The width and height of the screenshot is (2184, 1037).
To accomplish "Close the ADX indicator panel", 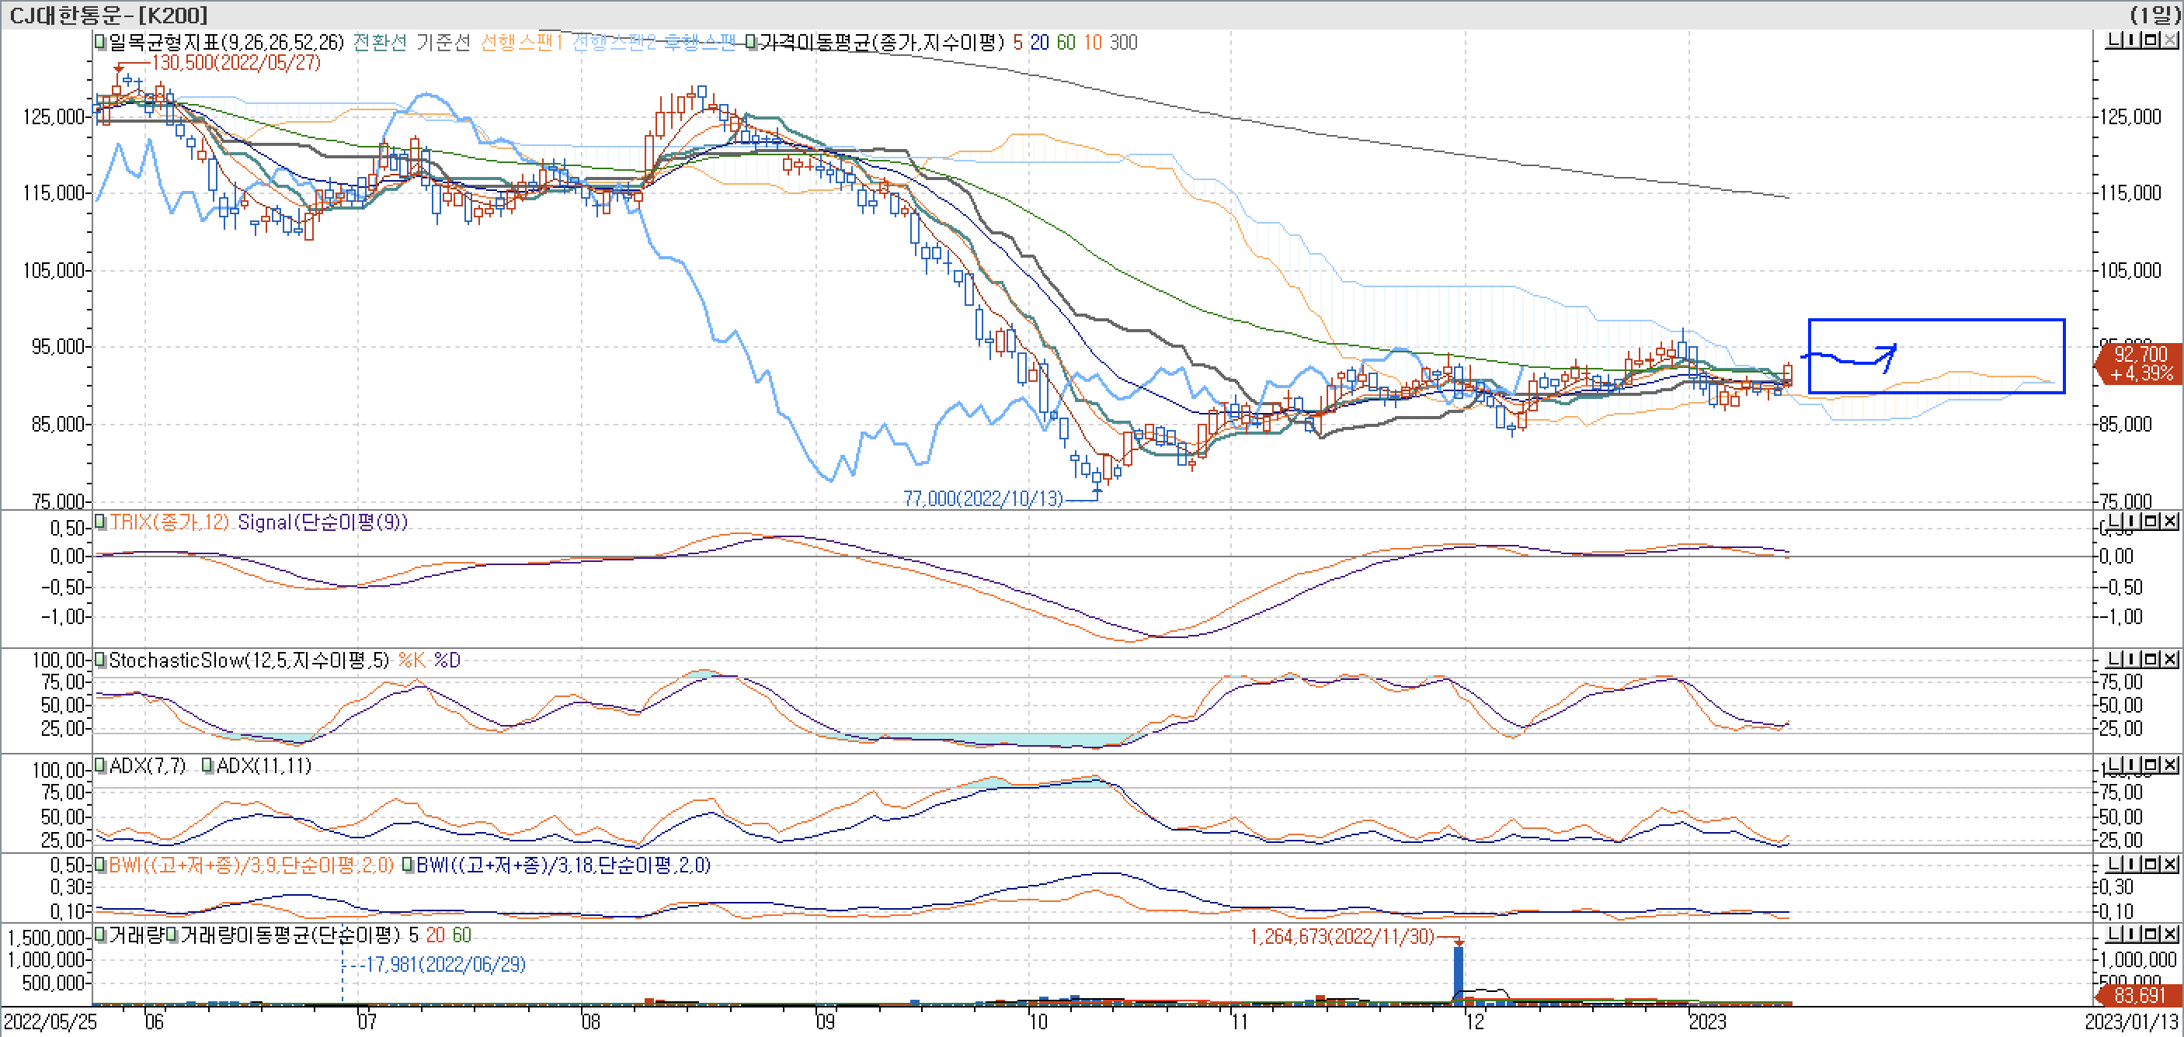I will (x=2169, y=765).
